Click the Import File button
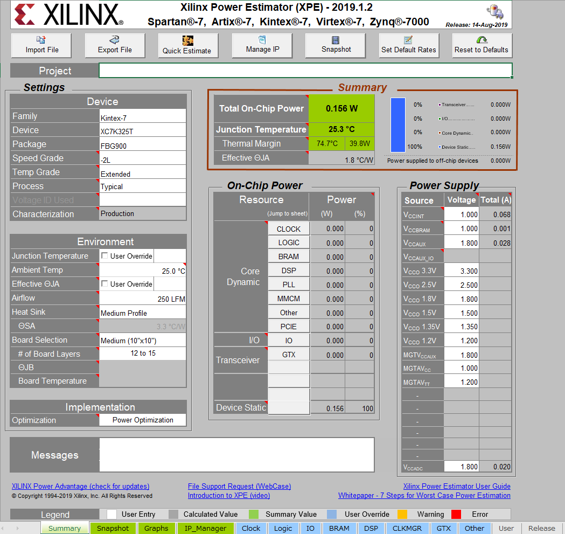The width and height of the screenshot is (565, 534). tap(41, 45)
